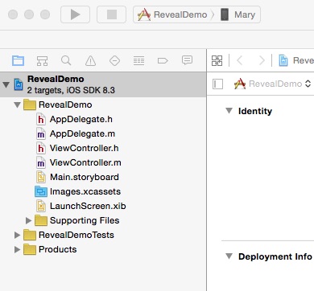The width and height of the screenshot is (314, 291).
Task: Show the Symbol navigator
Action: [42, 61]
